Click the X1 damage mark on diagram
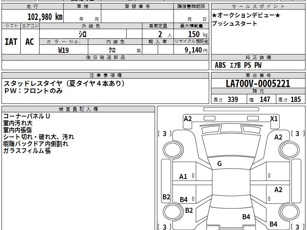 coord(274,119)
